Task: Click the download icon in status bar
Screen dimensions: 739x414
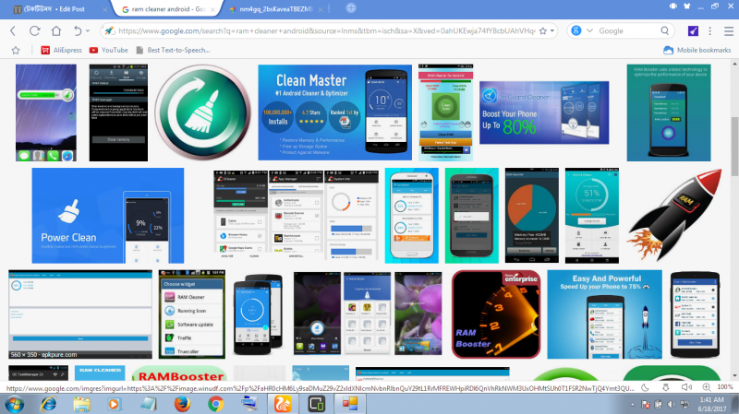Action: point(666,387)
